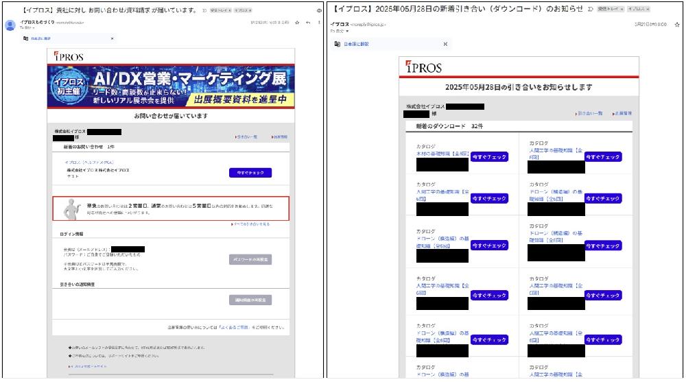Dismiss the translate bar in left email
The width and height of the screenshot is (686, 382).
[x=113, y=39]
